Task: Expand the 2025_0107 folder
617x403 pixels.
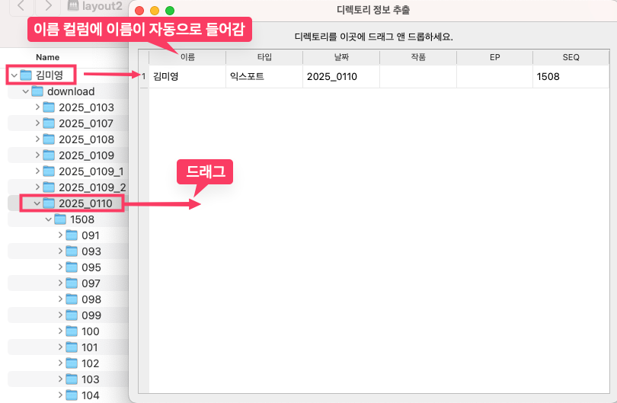Action: click(x=37, y=123)
